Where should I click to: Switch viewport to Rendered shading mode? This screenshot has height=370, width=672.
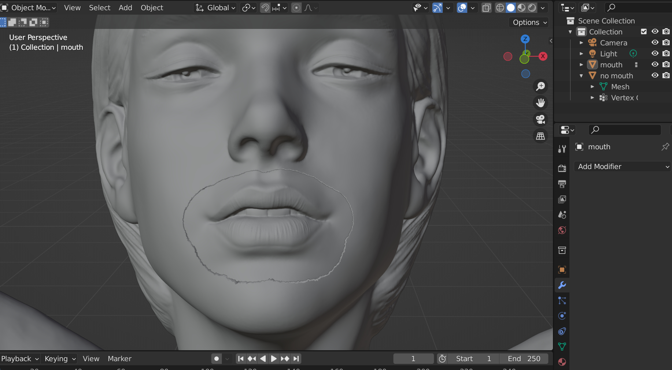tap(532, 7)
